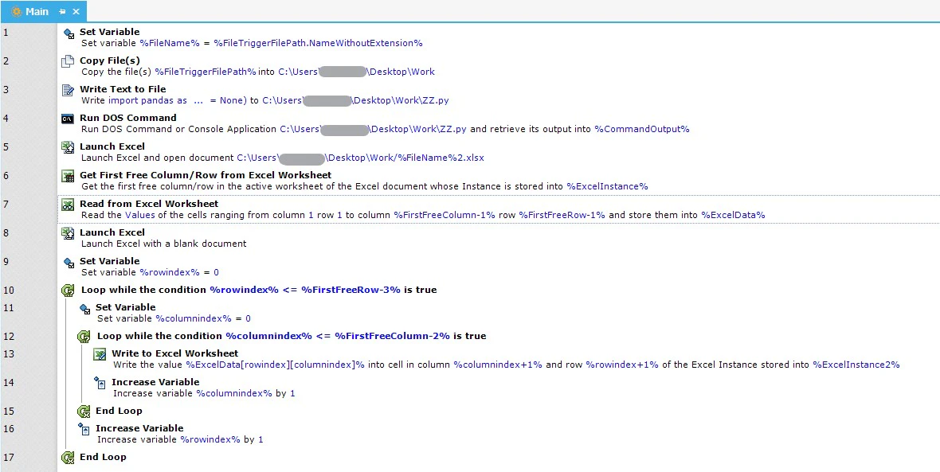The height and width of the screenshot is (472, 940).
Task: Select line number 7 in the gutter
Action: tap(6, 205)
